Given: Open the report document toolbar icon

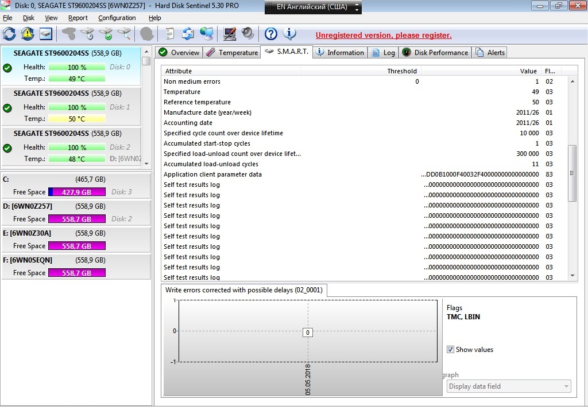Looking at the screenshot, I should (x=170, y=34).
